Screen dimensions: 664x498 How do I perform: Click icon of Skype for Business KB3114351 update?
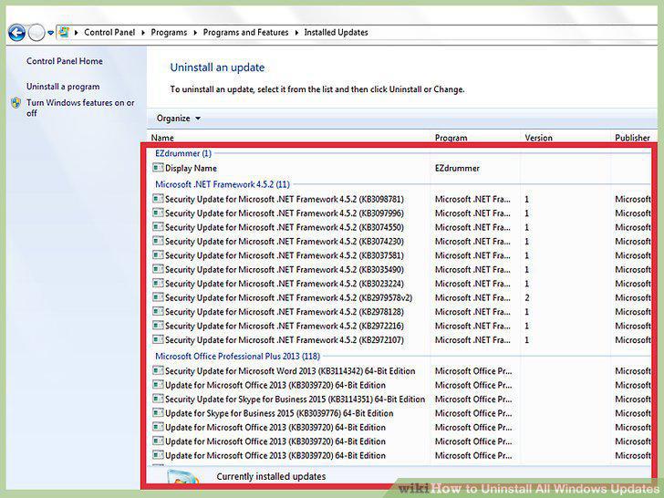pos(158,399)
